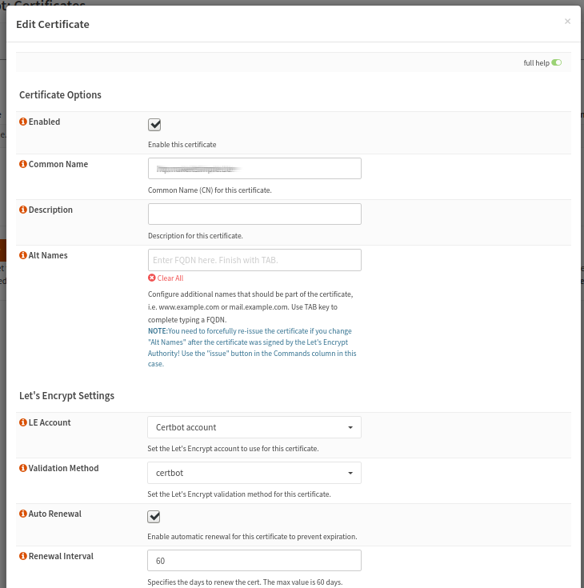This screenshot has width=584, height=588.
Task: Click the red clear icon under Alt Names
Action: coord(152,278)
